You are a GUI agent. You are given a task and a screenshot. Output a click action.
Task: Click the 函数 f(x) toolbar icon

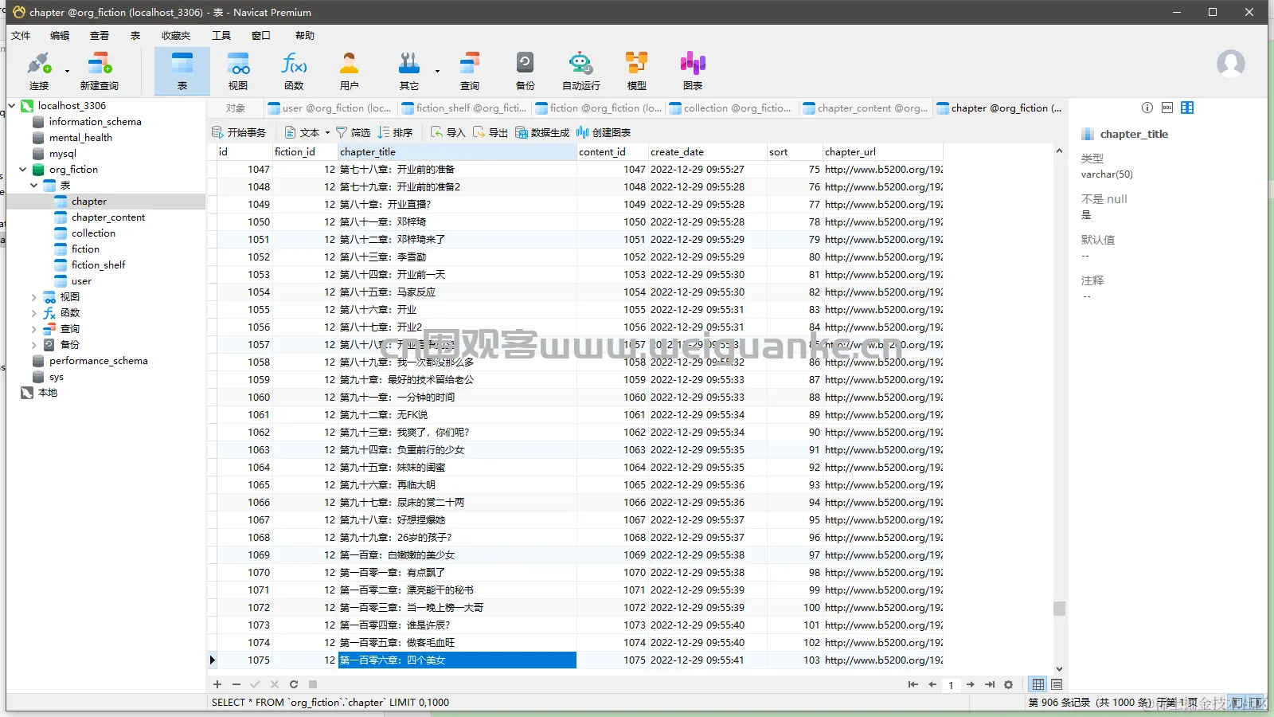294,71
